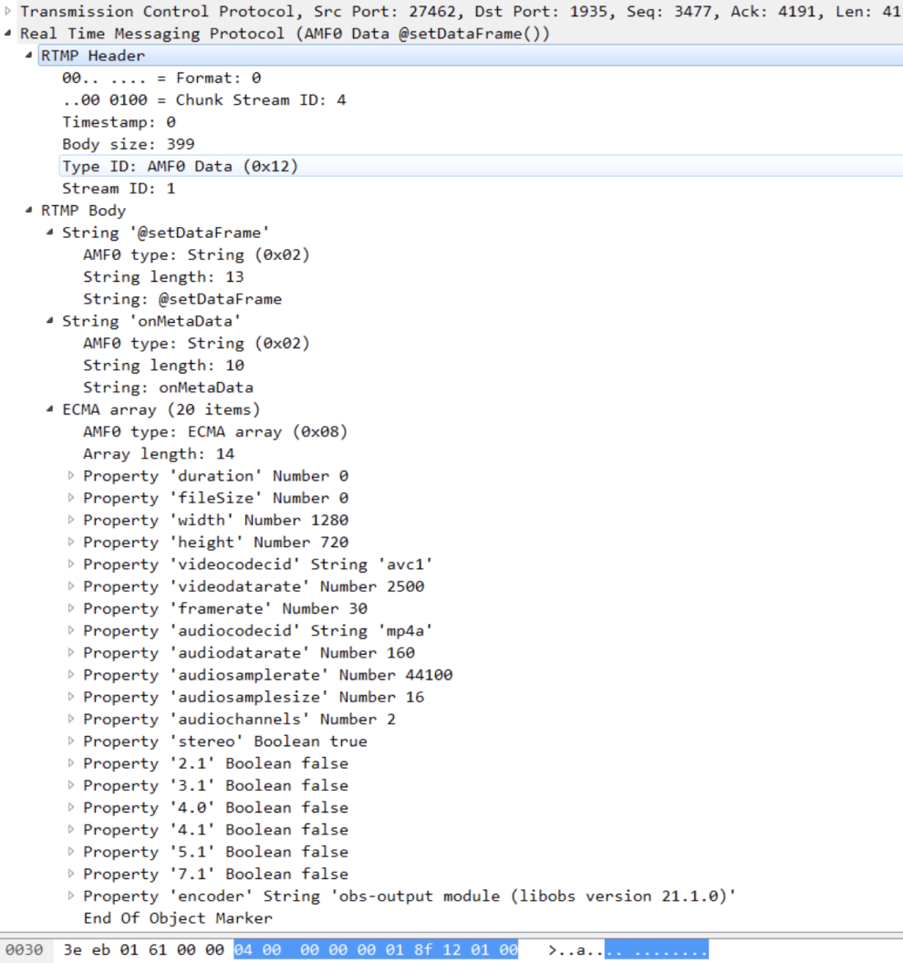The width and height of the screenshot is (903, 963).
Task: Collapse the Real Time Messaging Protocol section
Action: tap(8, 34)
